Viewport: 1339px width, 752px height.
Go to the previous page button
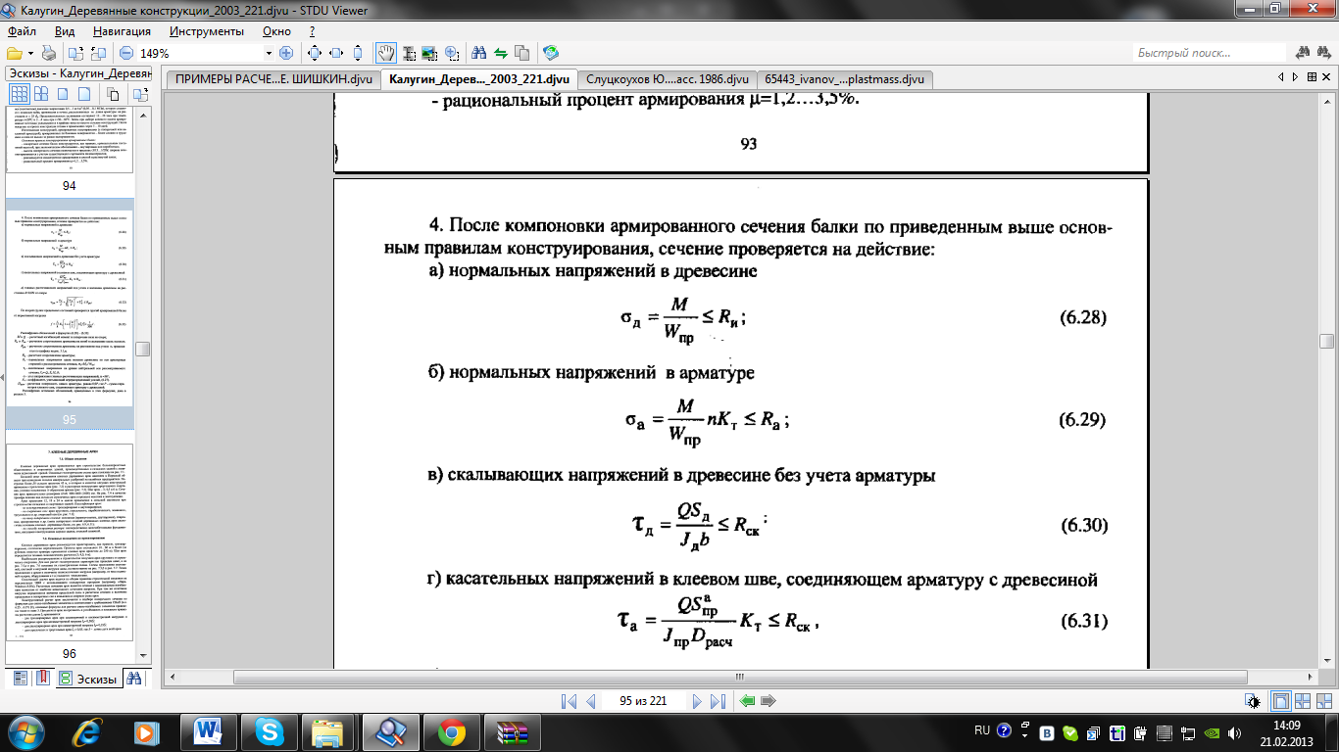point(590,701)
